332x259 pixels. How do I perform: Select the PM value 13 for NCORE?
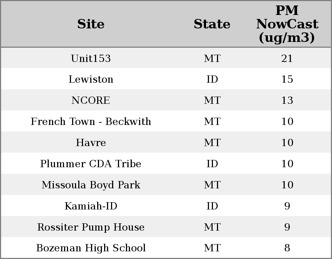click(287, 101)
